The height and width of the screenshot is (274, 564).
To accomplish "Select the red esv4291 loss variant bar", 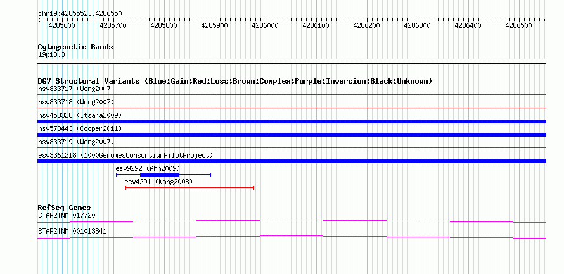I will coord(189,188).
